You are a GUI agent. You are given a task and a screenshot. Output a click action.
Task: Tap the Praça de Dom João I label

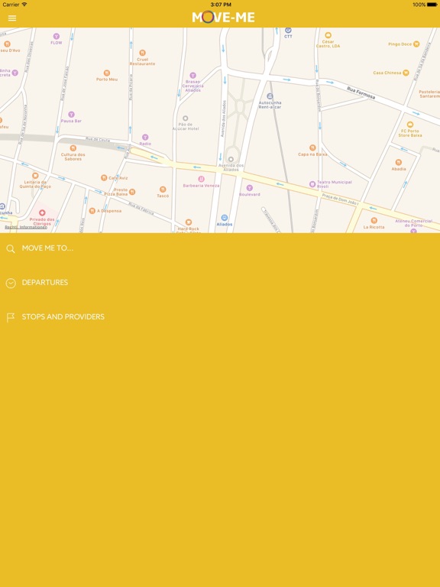click(x=340, y=199)
